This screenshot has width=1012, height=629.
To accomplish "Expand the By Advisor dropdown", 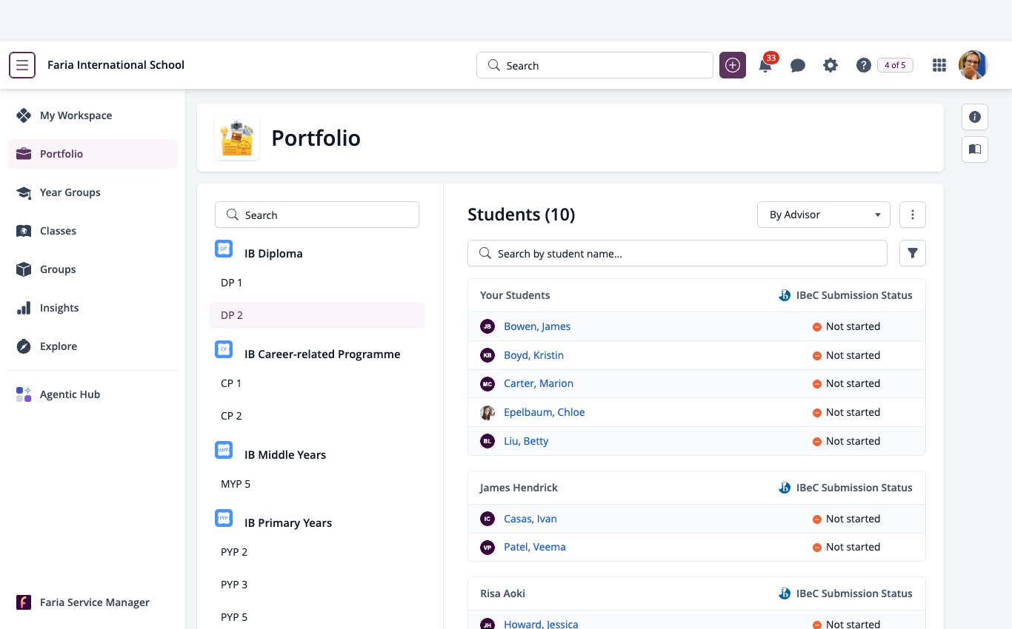I will (x=824, y=215).
